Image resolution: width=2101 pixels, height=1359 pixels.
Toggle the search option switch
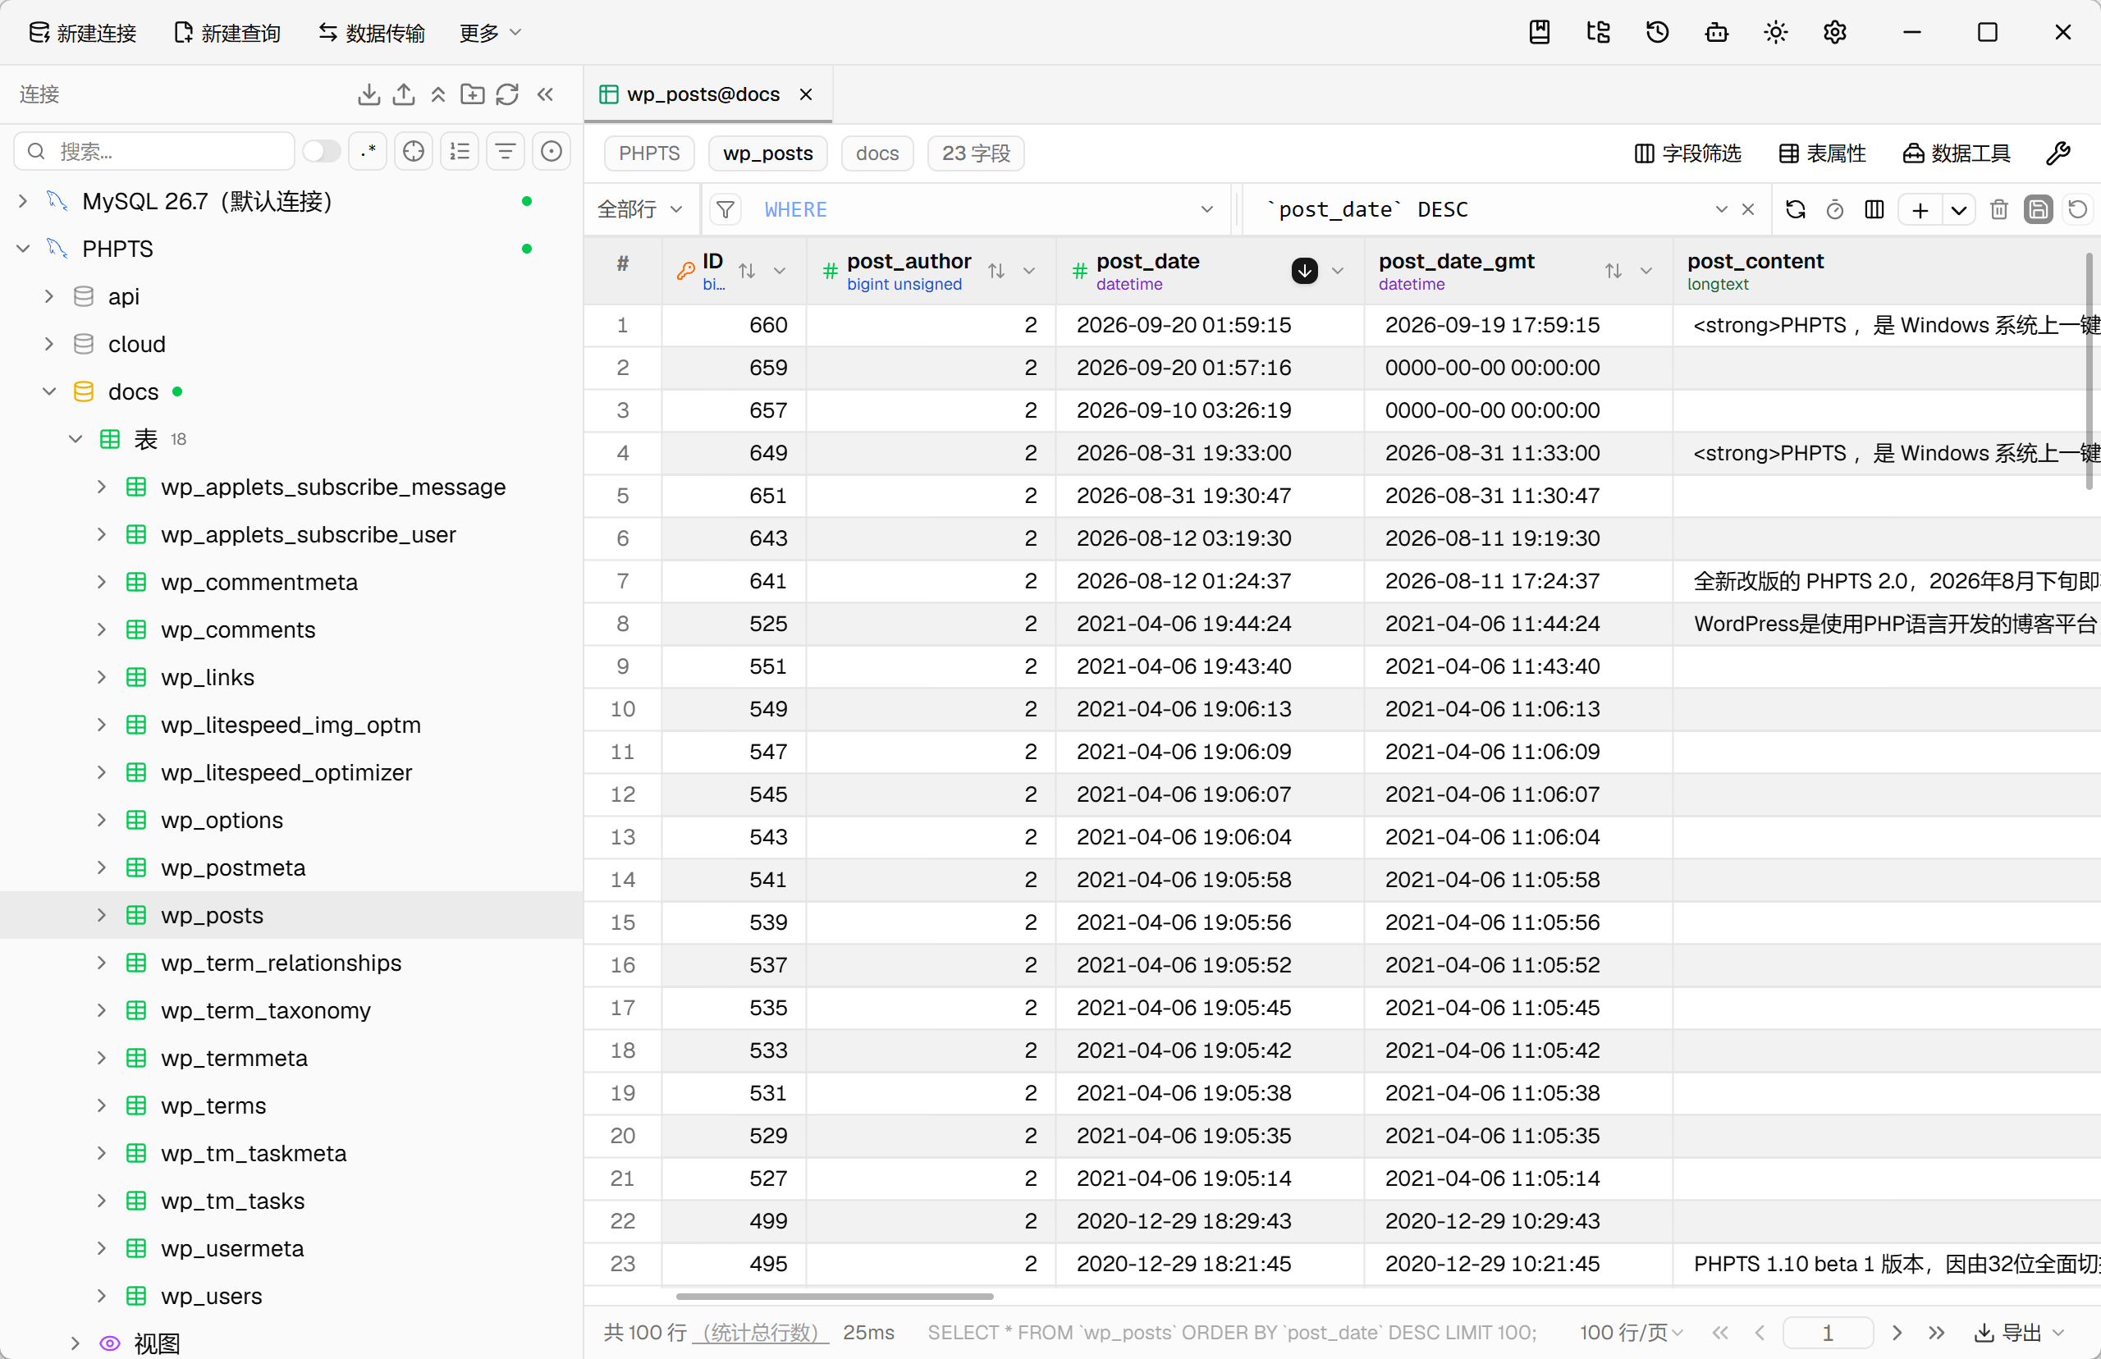(321, 152)
